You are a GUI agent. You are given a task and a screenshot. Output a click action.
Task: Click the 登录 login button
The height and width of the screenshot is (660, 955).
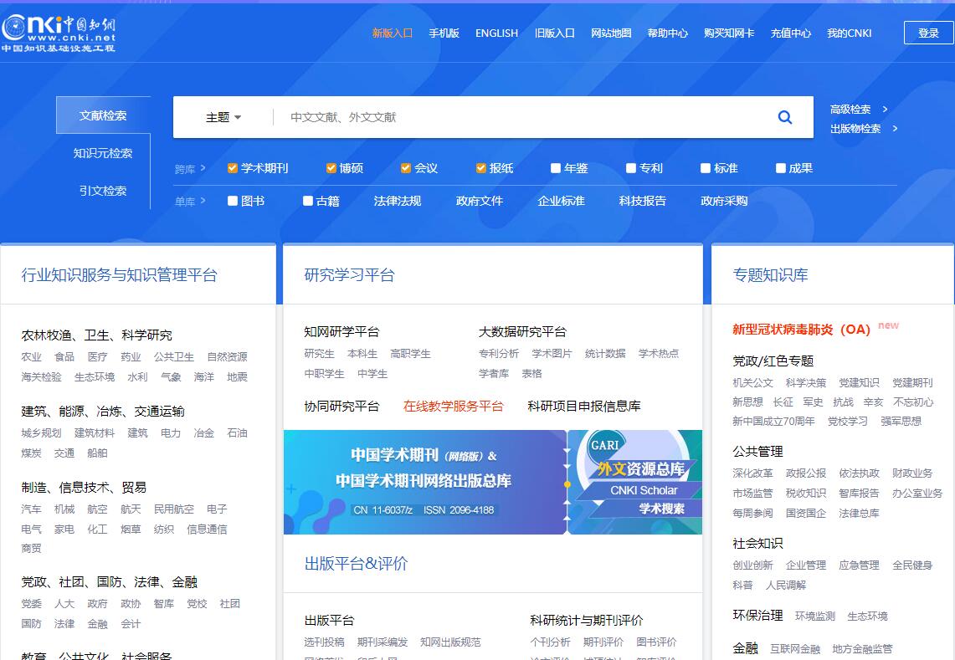pyautogui.click(x=929, y=33)
